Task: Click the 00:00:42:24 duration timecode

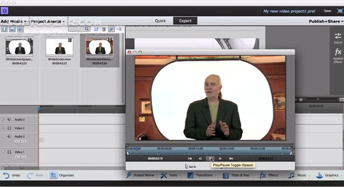Action: pos(265,159)
